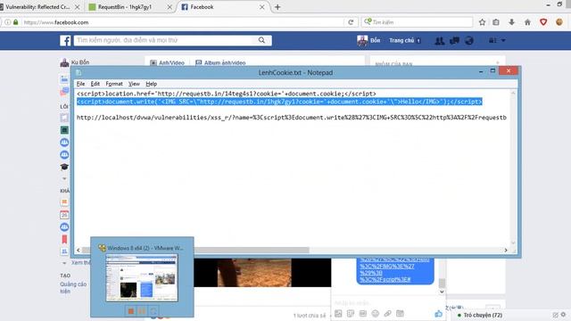Switch to the RequestBin browser tab
This screenshot has width=571, height=321.
pos(125,7)
